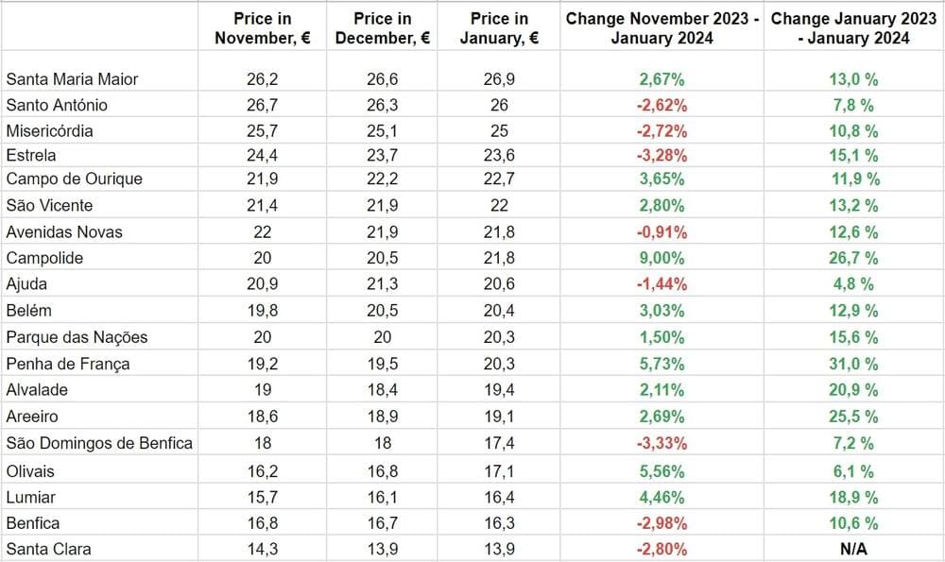Viewport: 945px width, 562px height.
Task: Select the Lumiar row name
Action: pyautogui.click(x=31, y=497)
